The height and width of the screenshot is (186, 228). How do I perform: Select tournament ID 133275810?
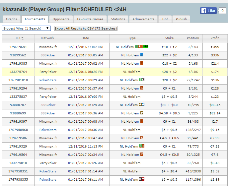coord(18,163)
